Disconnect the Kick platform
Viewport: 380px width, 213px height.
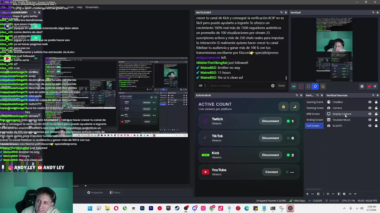click(x=270, y=155)
